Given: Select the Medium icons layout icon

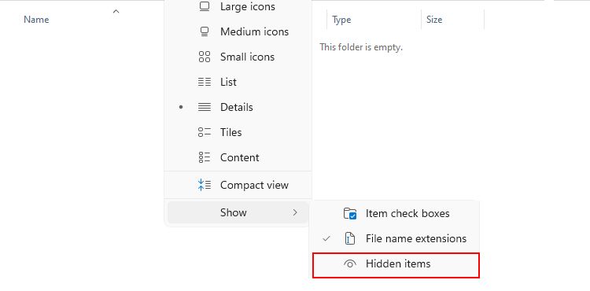Looking at the screenshot, I should [205, 31].
